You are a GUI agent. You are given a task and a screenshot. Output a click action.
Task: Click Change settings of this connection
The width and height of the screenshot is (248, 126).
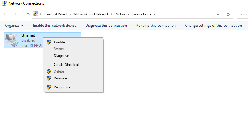tap(213, 26)
